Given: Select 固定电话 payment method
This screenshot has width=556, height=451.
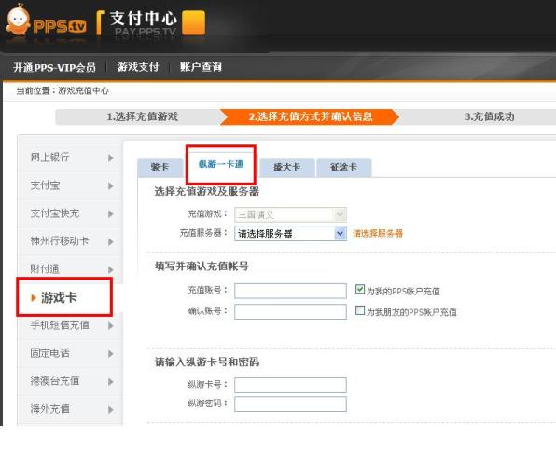Looking at the screenshot, I should point(70,353).
